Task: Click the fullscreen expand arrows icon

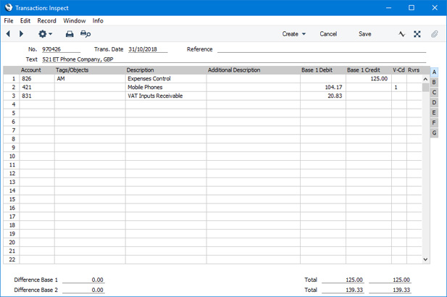Action: [x=417, y=34]
